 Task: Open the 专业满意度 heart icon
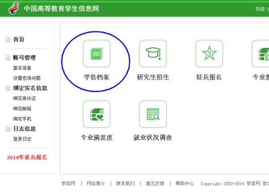(x=96, y=114)
